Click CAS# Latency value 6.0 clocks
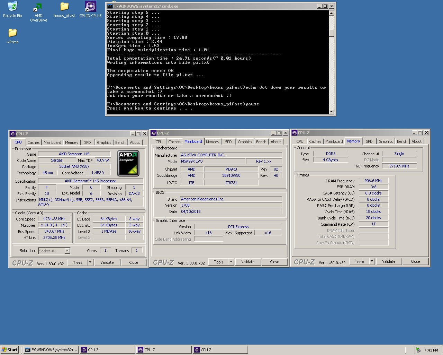This screenshot has width=443, height=355. pos(373,193)
